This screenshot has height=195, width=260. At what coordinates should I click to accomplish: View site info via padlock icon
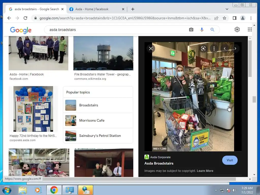[35, 18]
